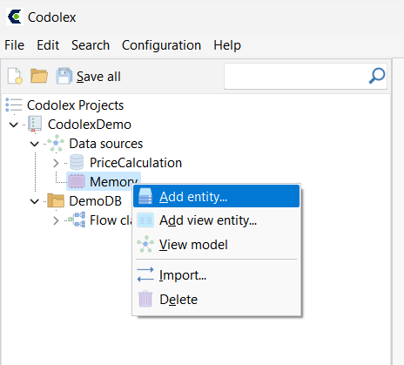Click the Codolex Projects list icon

14,105
